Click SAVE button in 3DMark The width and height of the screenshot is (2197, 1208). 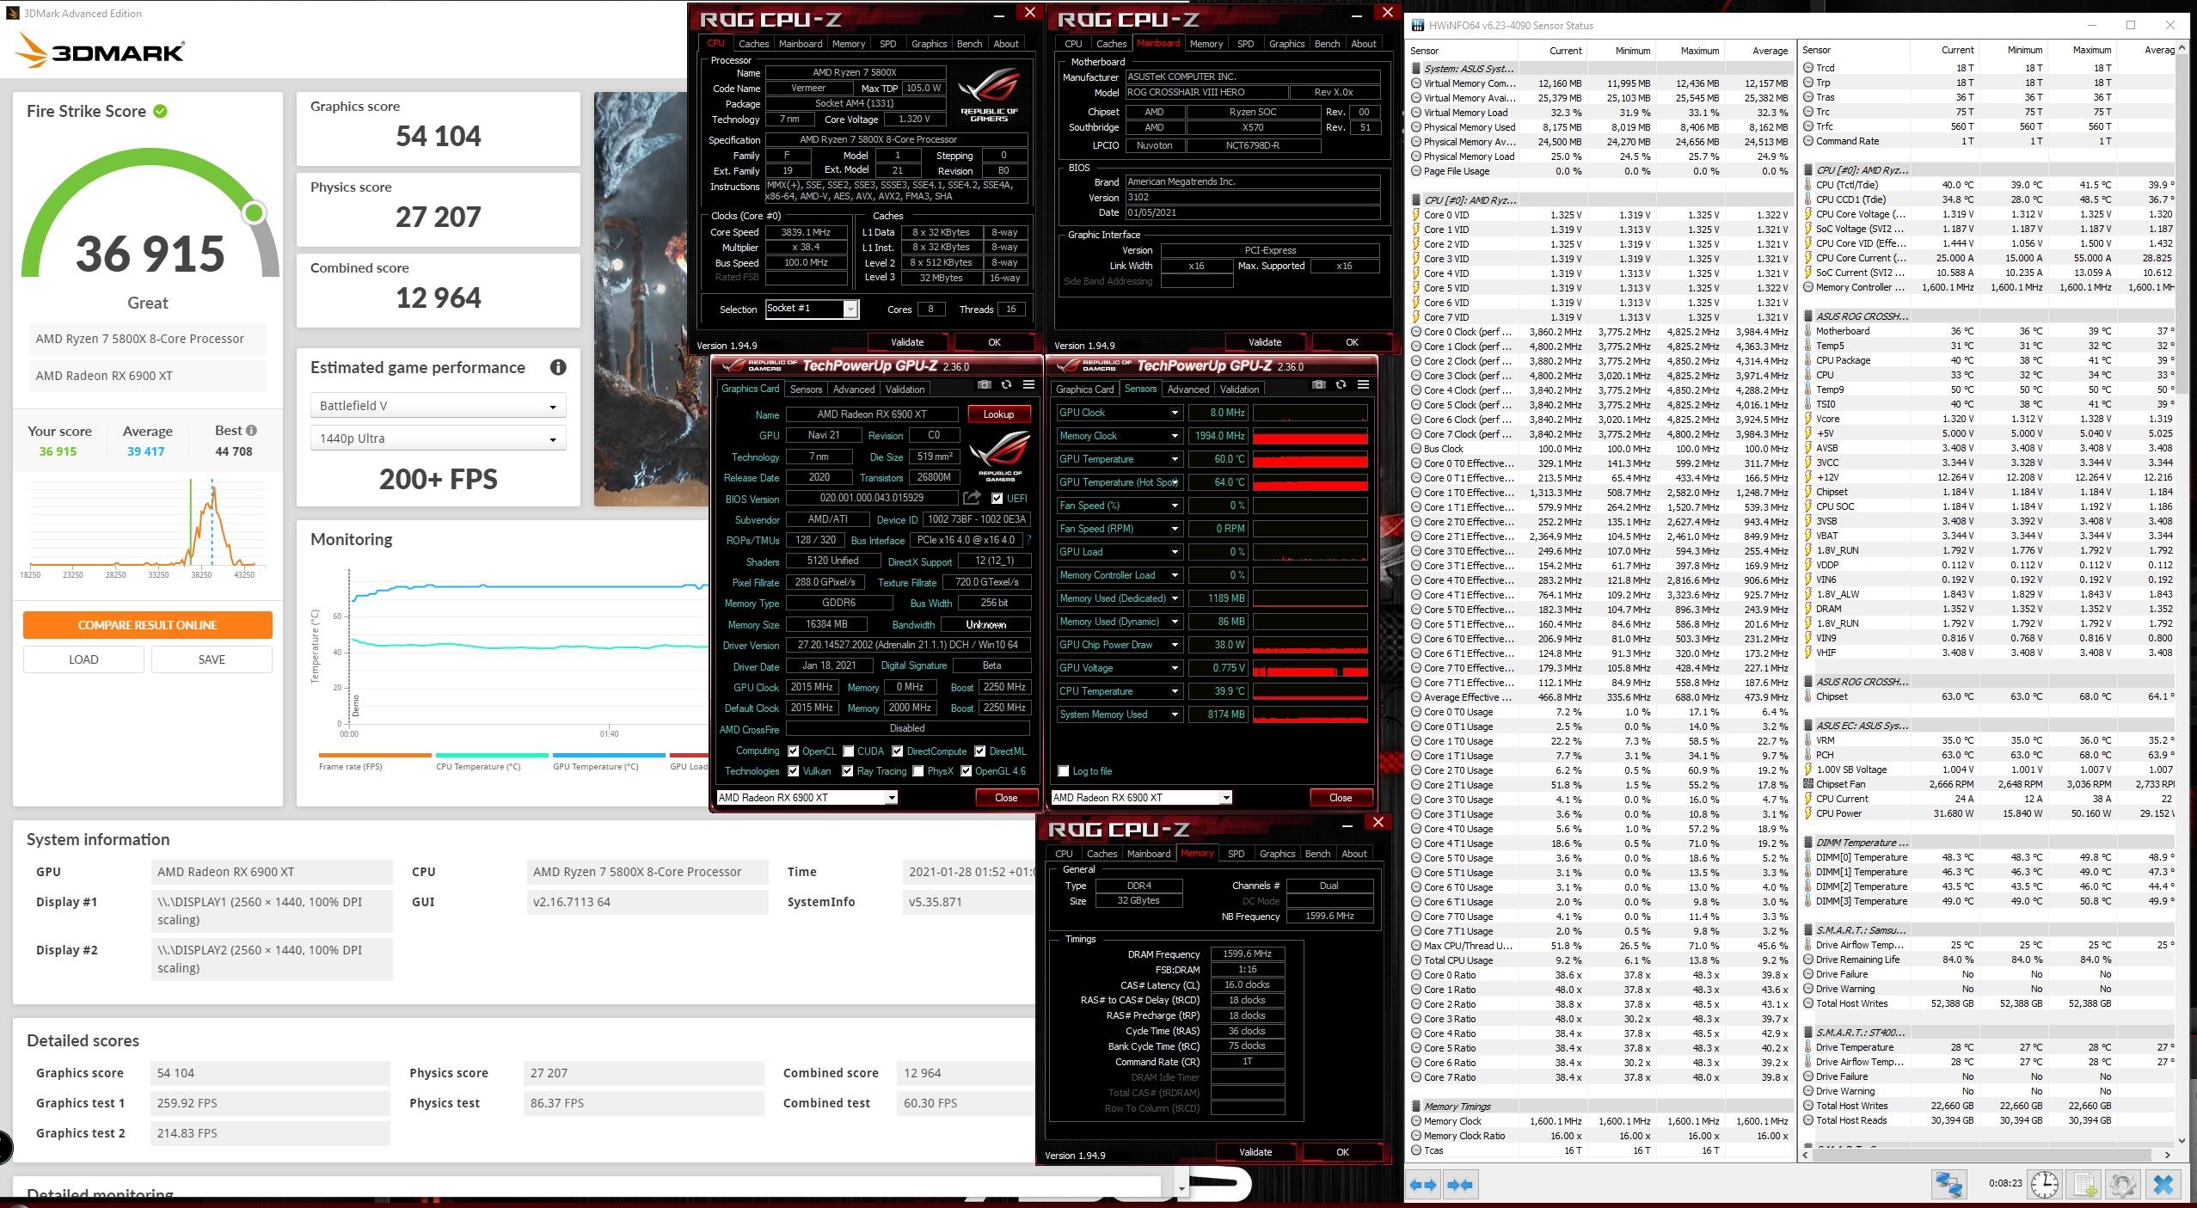pyautogui.click(x=212, y=659)
